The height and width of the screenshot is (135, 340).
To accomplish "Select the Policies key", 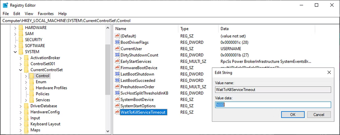I will coord(42,94).
